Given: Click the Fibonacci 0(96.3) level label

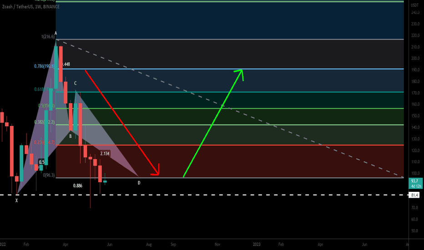Looking at the screenshot, I should [x=49, y=175].
